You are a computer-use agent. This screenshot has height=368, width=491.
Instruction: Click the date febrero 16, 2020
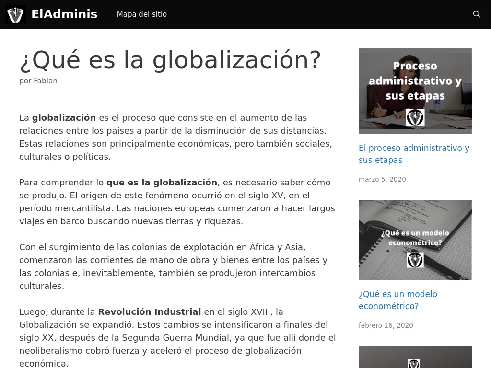(386, 325)
